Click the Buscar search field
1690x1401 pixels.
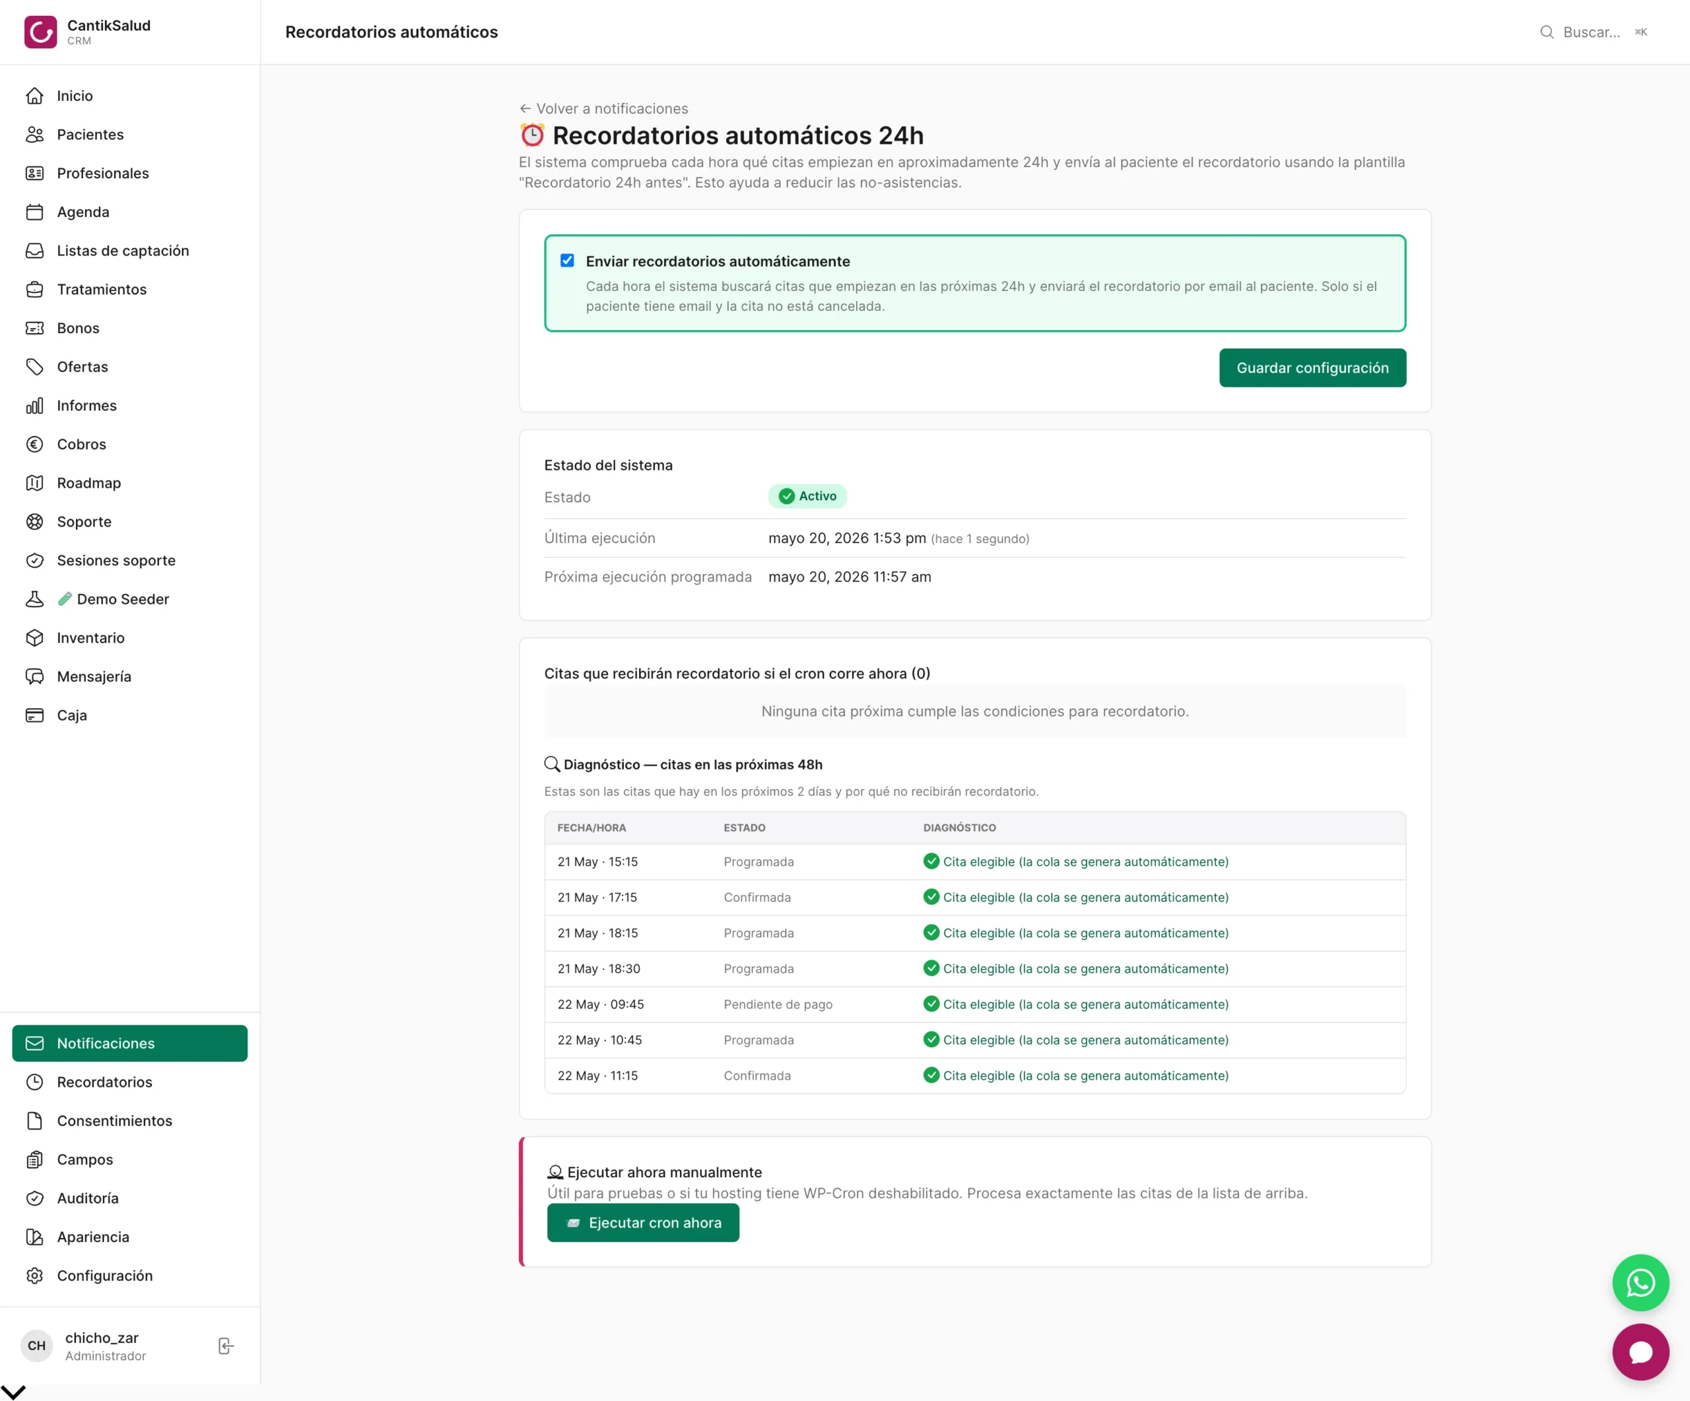(1594, 32)
